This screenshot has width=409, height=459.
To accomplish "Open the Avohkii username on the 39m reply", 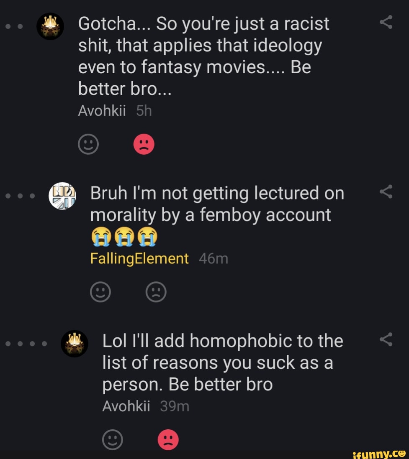I will [x=126, y=406].
